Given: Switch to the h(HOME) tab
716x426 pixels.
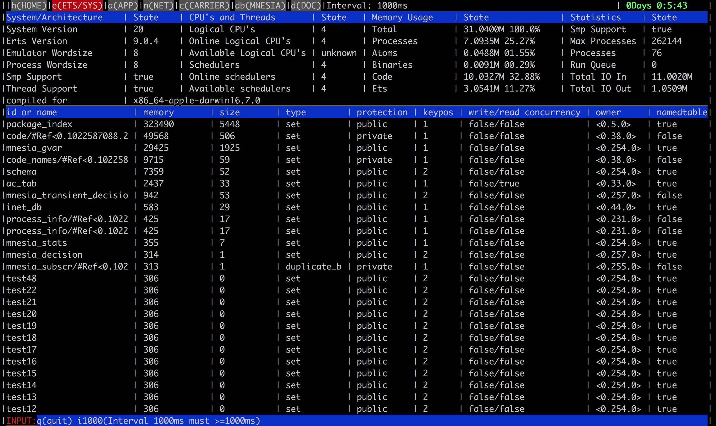Looking at the screenshot, I should click(29, 5).
